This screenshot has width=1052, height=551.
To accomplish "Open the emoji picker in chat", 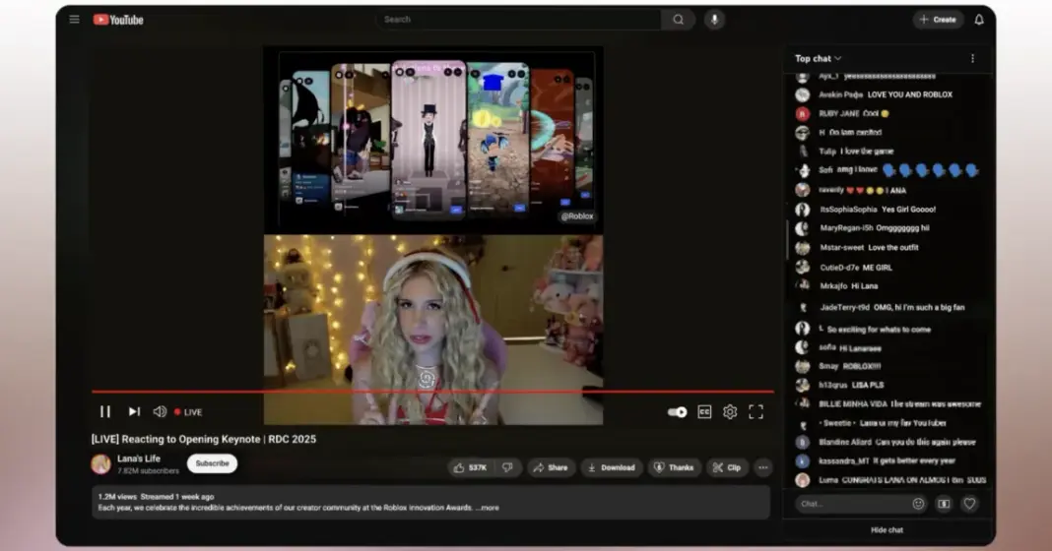I will 918,504.
